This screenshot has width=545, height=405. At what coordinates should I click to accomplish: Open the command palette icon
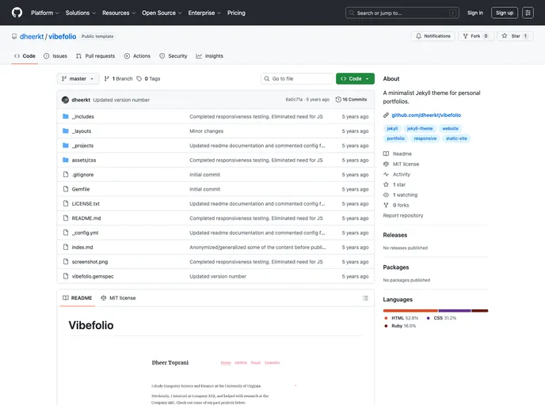point(528,13)
